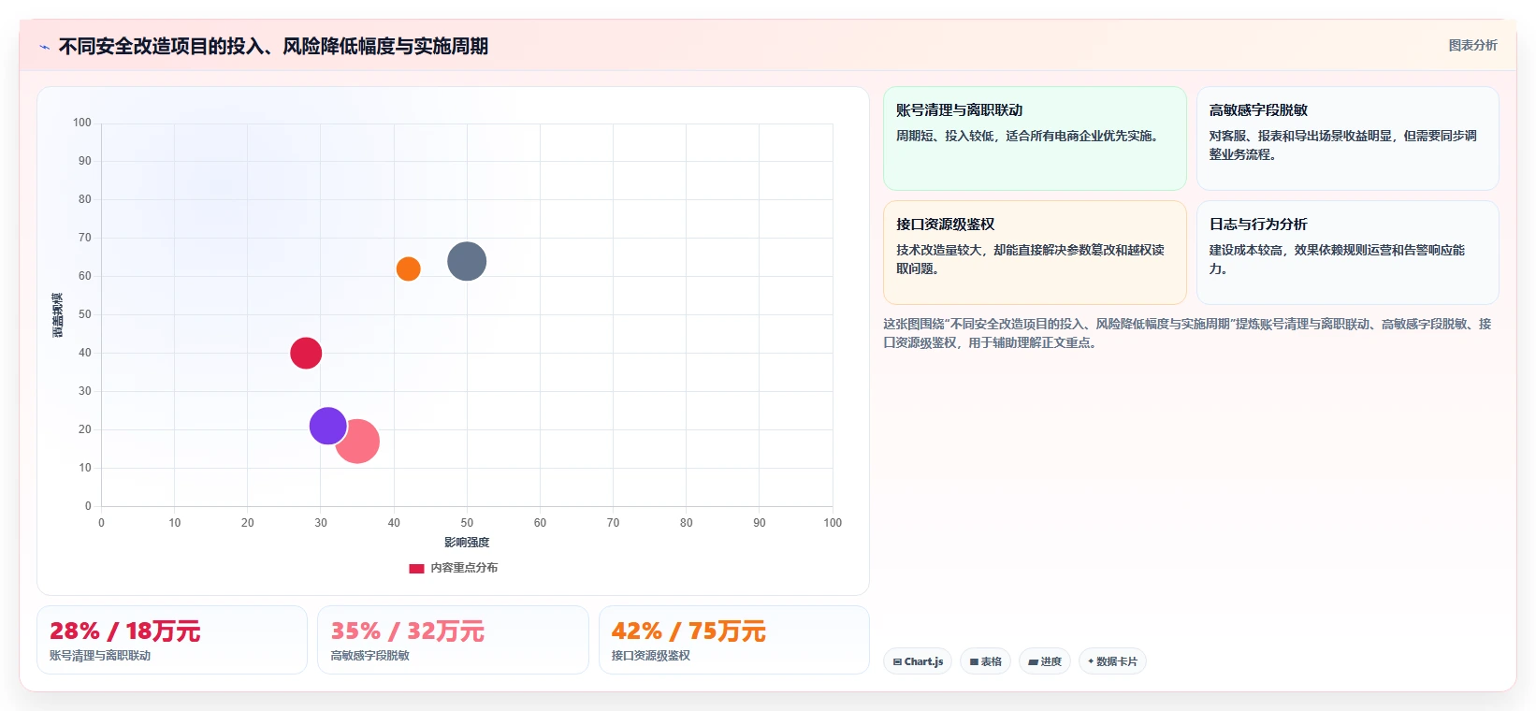This screenshot has height=711, width=1536.
Task: Toggle the 内容重点分布 legend entry
Action: tap(454, 568)
